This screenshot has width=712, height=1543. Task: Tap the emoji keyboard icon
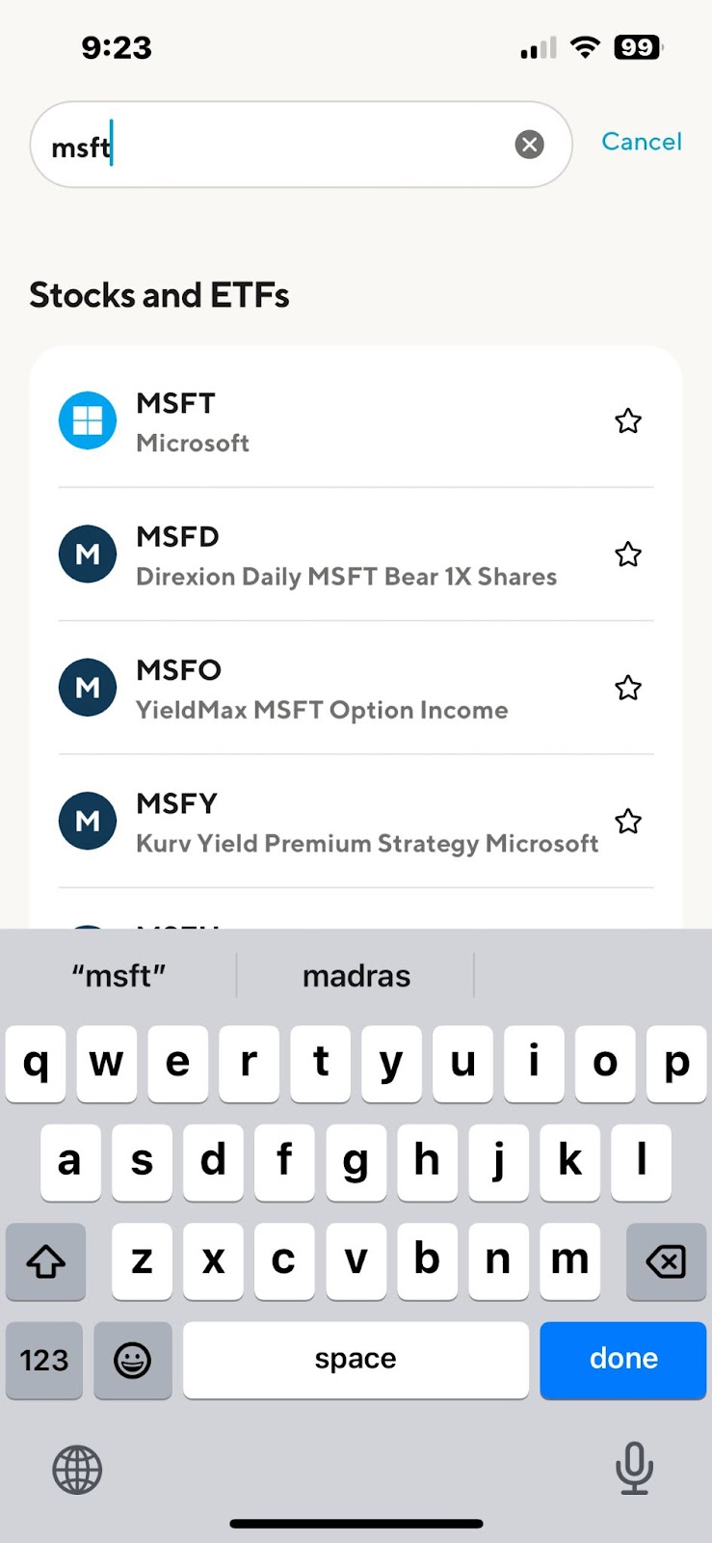[x=132, y=1360]
